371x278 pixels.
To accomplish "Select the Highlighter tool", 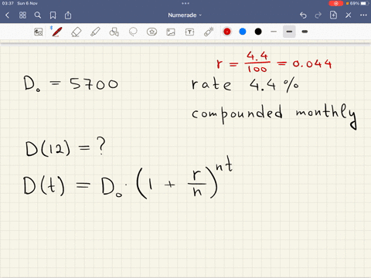I will 95,32.
